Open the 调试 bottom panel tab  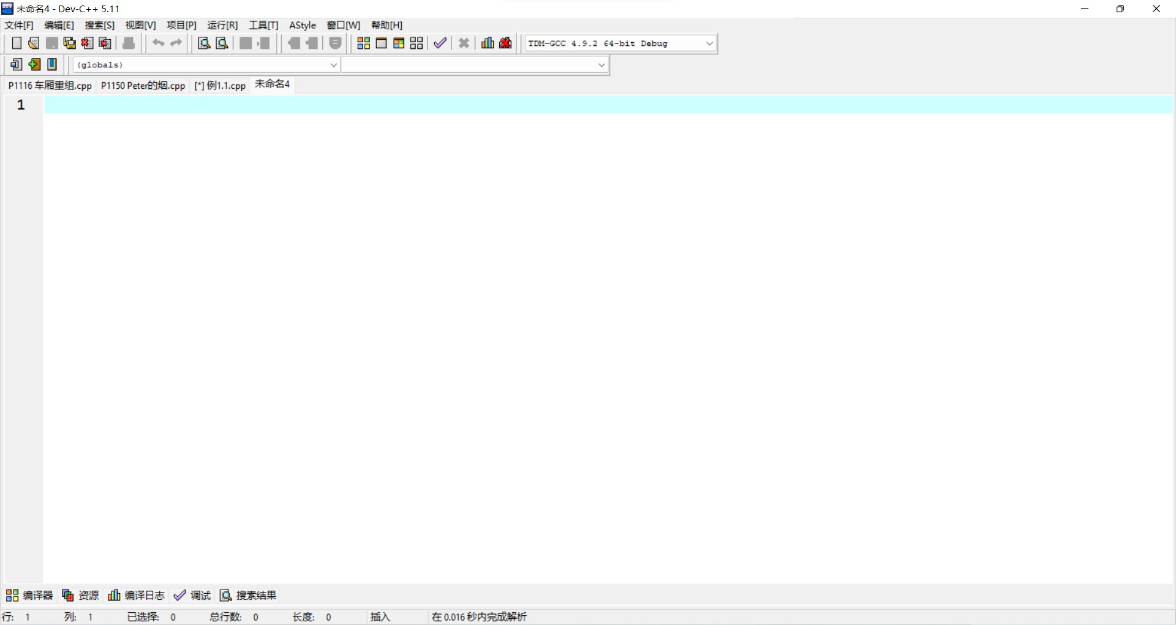point(192,595)
